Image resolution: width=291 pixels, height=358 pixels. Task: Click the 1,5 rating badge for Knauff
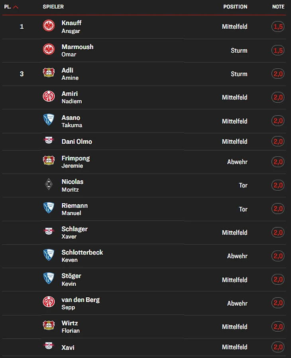[x=278, y=27]
